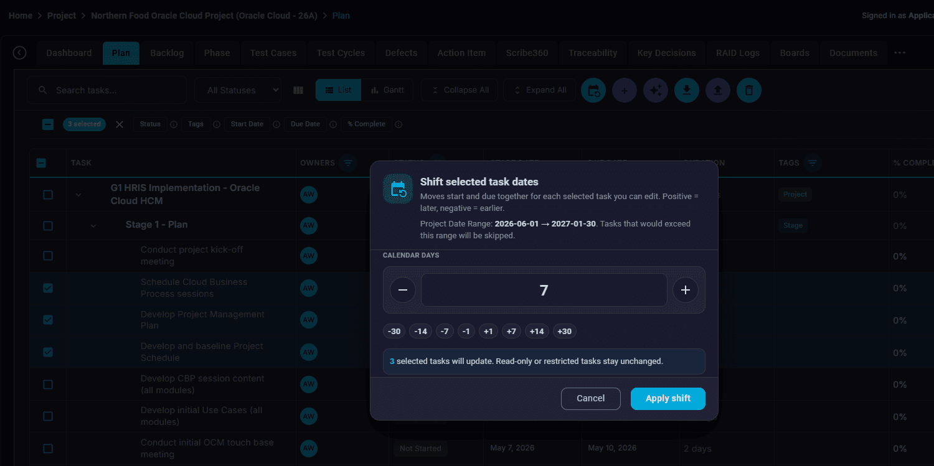934x466 pixels.
Task: Click the Search tasks input field
Action: coord(107,90)
